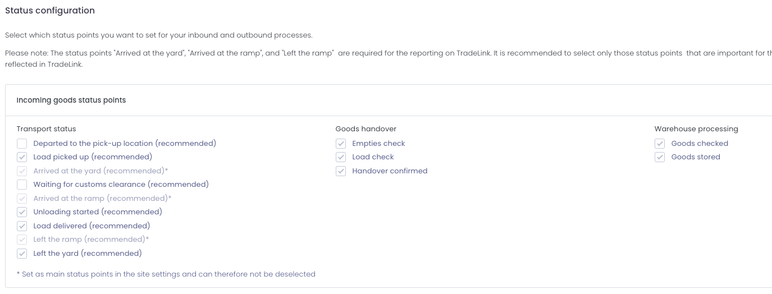Click the 'Status configuration' page heading
Image resolution: width=772 pixels, height=294 pixels.
pos(50,11)
